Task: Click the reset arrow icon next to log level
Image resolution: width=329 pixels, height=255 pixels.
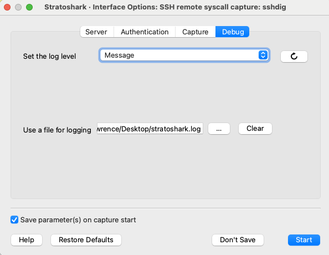Action: click(x=294, y=57)
